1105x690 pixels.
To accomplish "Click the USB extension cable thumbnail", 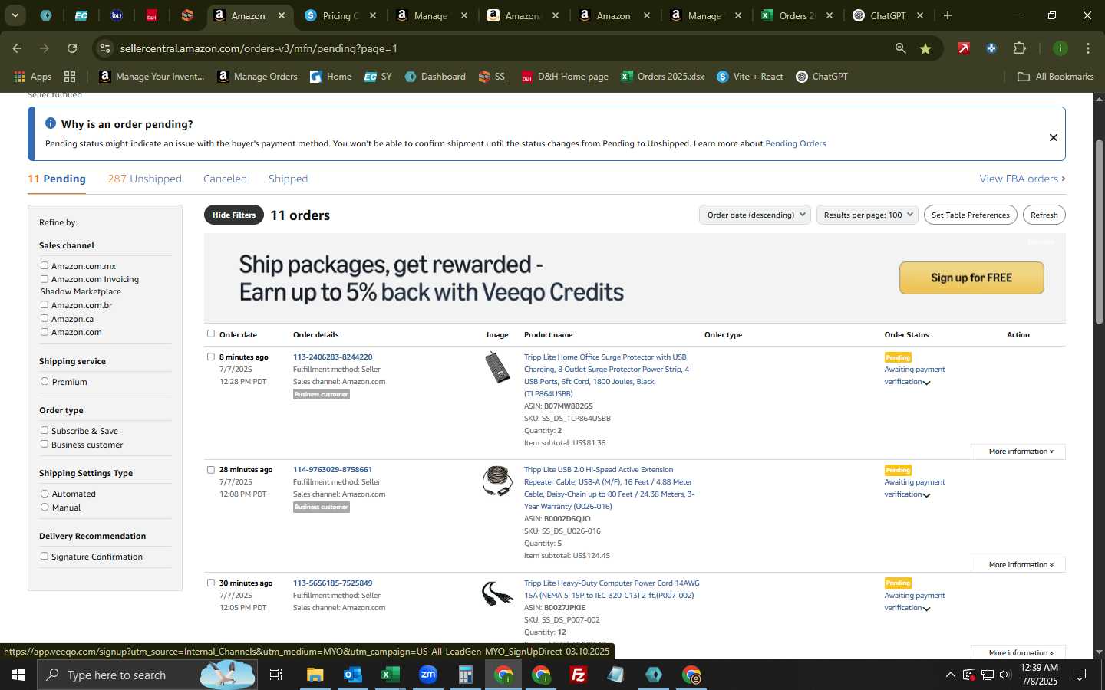I will [x=497, y=481].
